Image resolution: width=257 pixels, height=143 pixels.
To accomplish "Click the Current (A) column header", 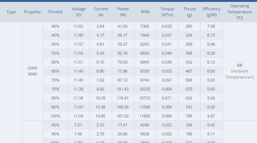I will tap(101, 12).
